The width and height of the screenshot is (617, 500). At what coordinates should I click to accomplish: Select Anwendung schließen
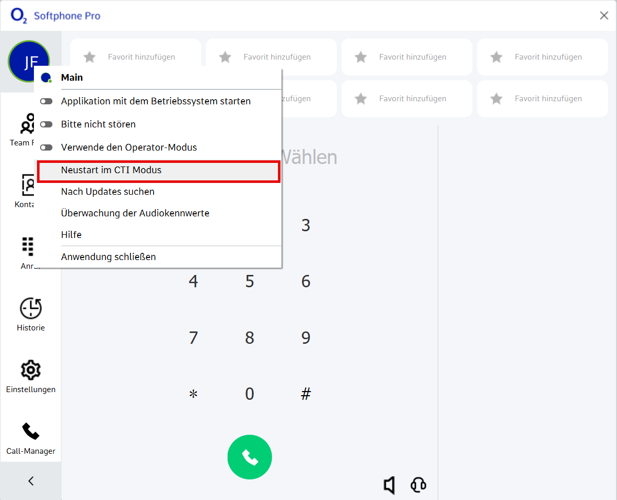click(108, 257)
